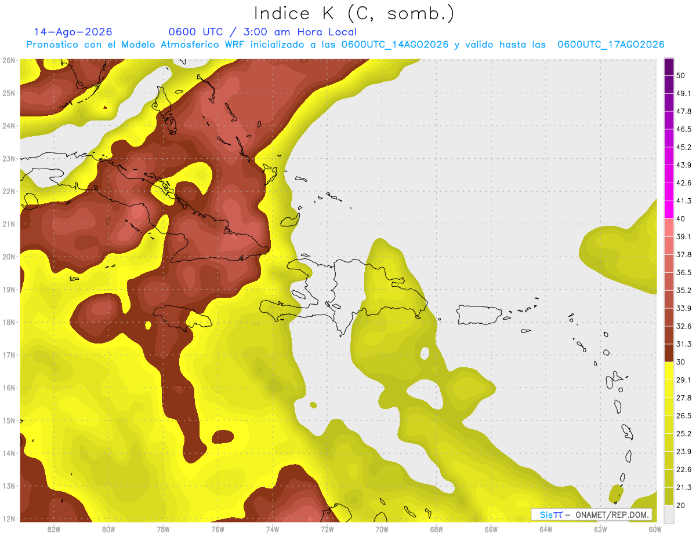The height and width of the screenshot is (537, 696).
Task: Click the longitude label "80W"
Action: (108, 529)
